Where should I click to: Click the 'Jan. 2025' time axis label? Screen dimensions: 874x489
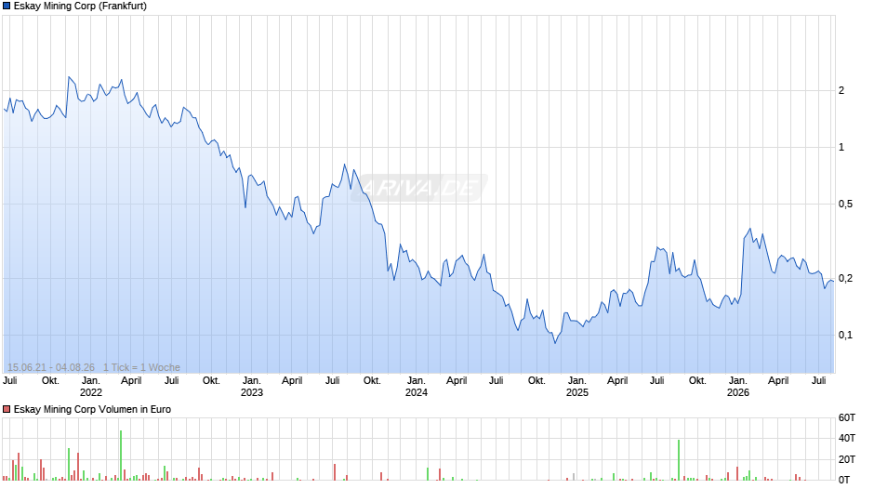pos(576,387)
